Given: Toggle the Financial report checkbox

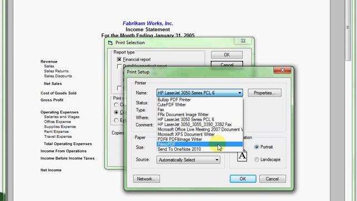Looking at the screenshot, I should (x=119, y=60).
